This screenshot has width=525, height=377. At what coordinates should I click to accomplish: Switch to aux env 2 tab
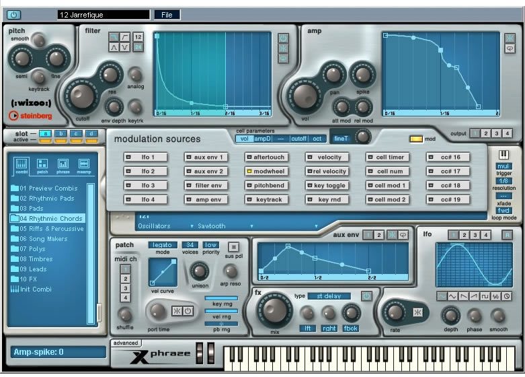pos(378,235)
